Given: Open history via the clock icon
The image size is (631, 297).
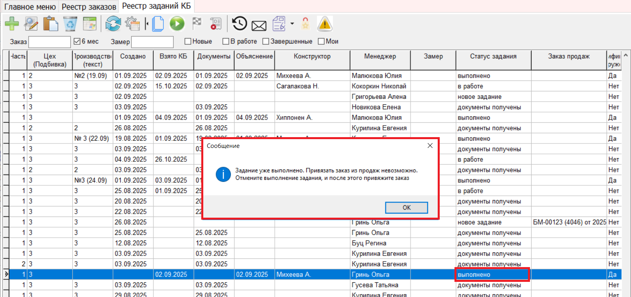Looking at the screenshot, I should [x=240, y=24].
